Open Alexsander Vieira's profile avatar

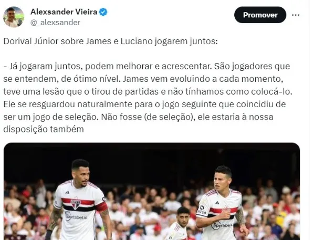tap(14, 17)
